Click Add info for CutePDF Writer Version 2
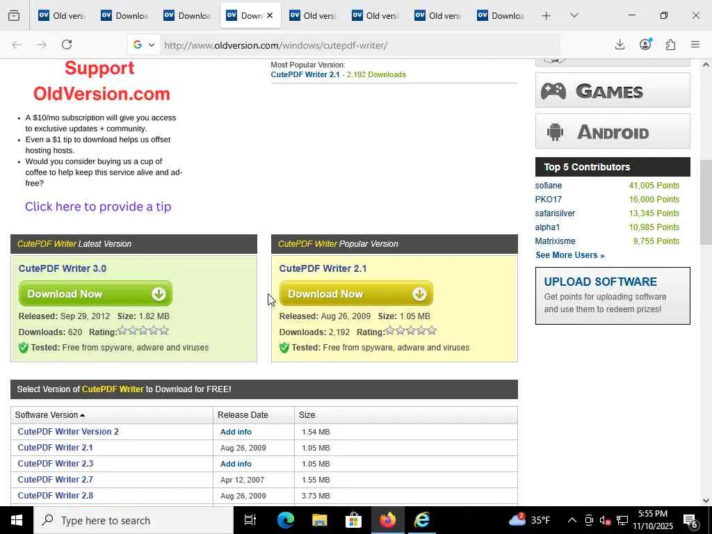Screen dimensions: 712x534 pyautogui.click(x=236, y=432)
